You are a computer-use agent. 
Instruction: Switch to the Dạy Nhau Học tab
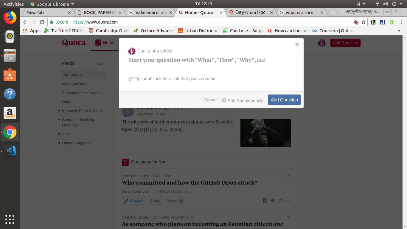coord(250,13)
